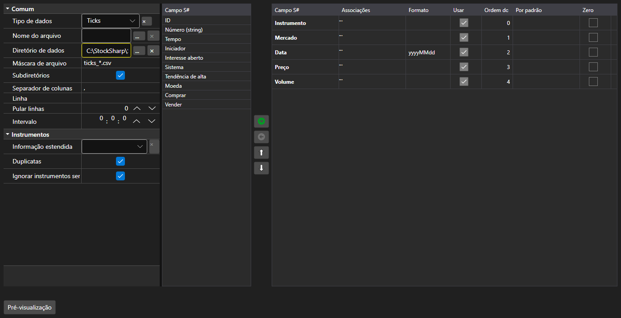Viewport: 621px width, 318px height.
Task: Enable Zero checkbox for the Instrumento row
Action: 593,23
